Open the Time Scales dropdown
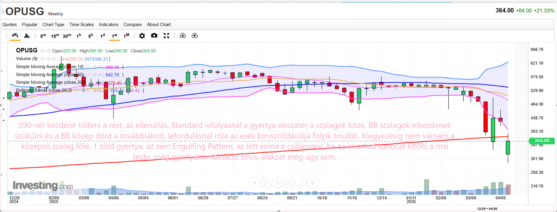The image size is (557, 212). coord(81,25)
